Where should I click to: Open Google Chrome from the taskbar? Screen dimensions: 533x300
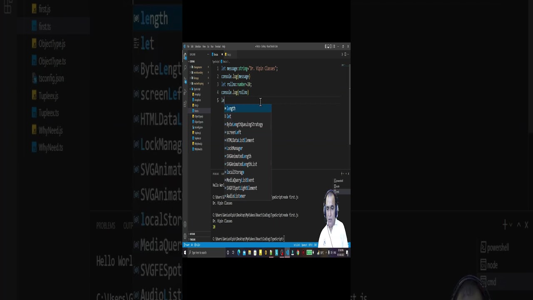[x=298, y=252]
